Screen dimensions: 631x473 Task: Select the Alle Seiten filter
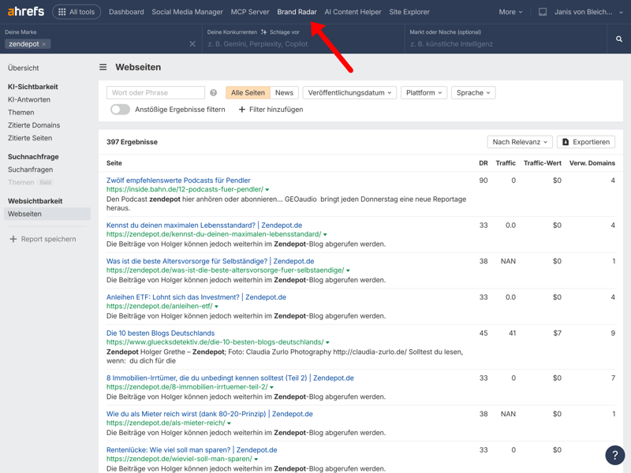pyautogui.click(x=248, y=93)
